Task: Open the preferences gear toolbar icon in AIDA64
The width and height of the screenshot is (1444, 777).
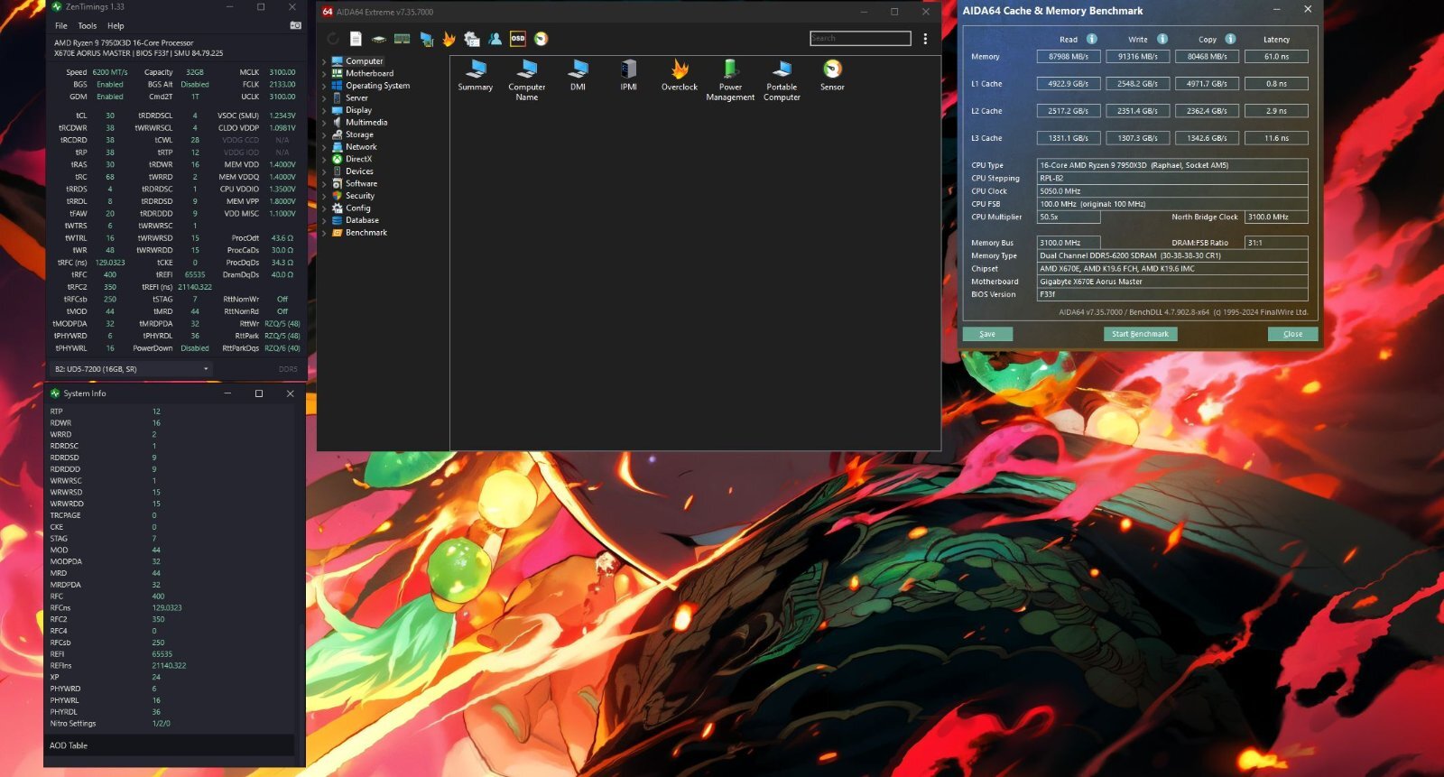Action: pyautogui.click(x=471, y=39)
